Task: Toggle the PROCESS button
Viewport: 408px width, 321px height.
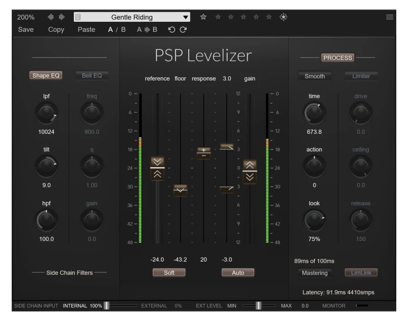Action: (x=338, y=58)
